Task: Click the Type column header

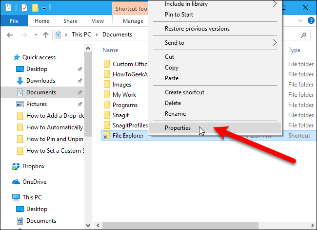Action: (x=295, y=50)
